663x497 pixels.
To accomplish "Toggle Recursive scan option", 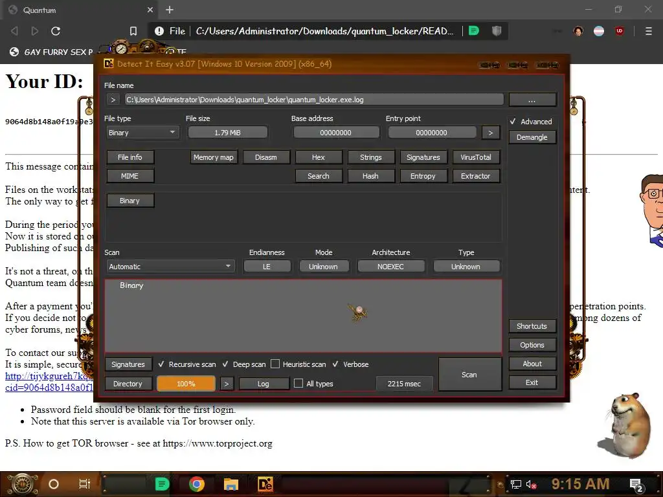I will (x=161, y=364).
